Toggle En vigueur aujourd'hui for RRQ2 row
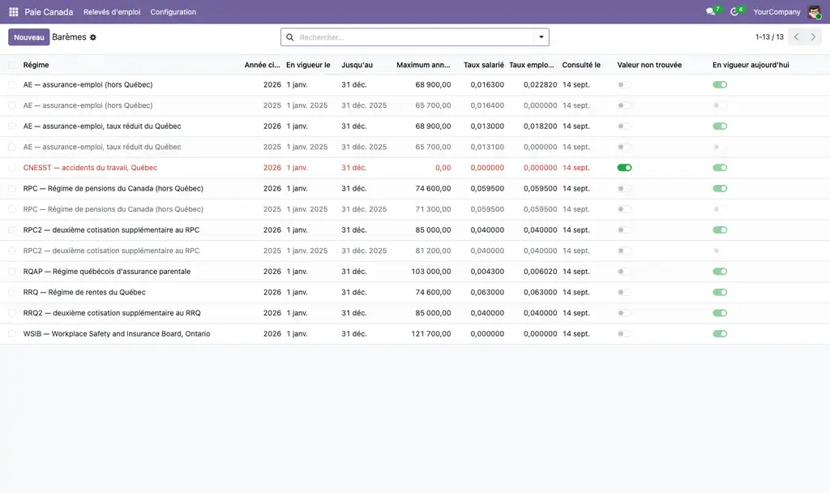Image resolution: width=830 pixels, height=493 pixels. coord(720,313)
